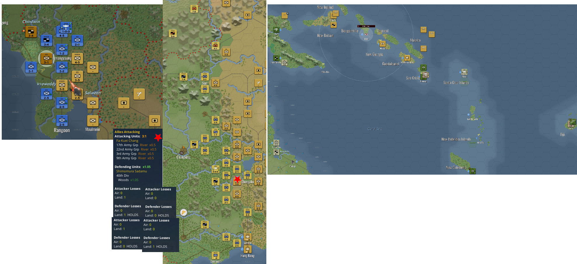Click the 'Malaita' island label
Image resolution: width=577 pixels, height=264 pixels.
click(415, 40)
